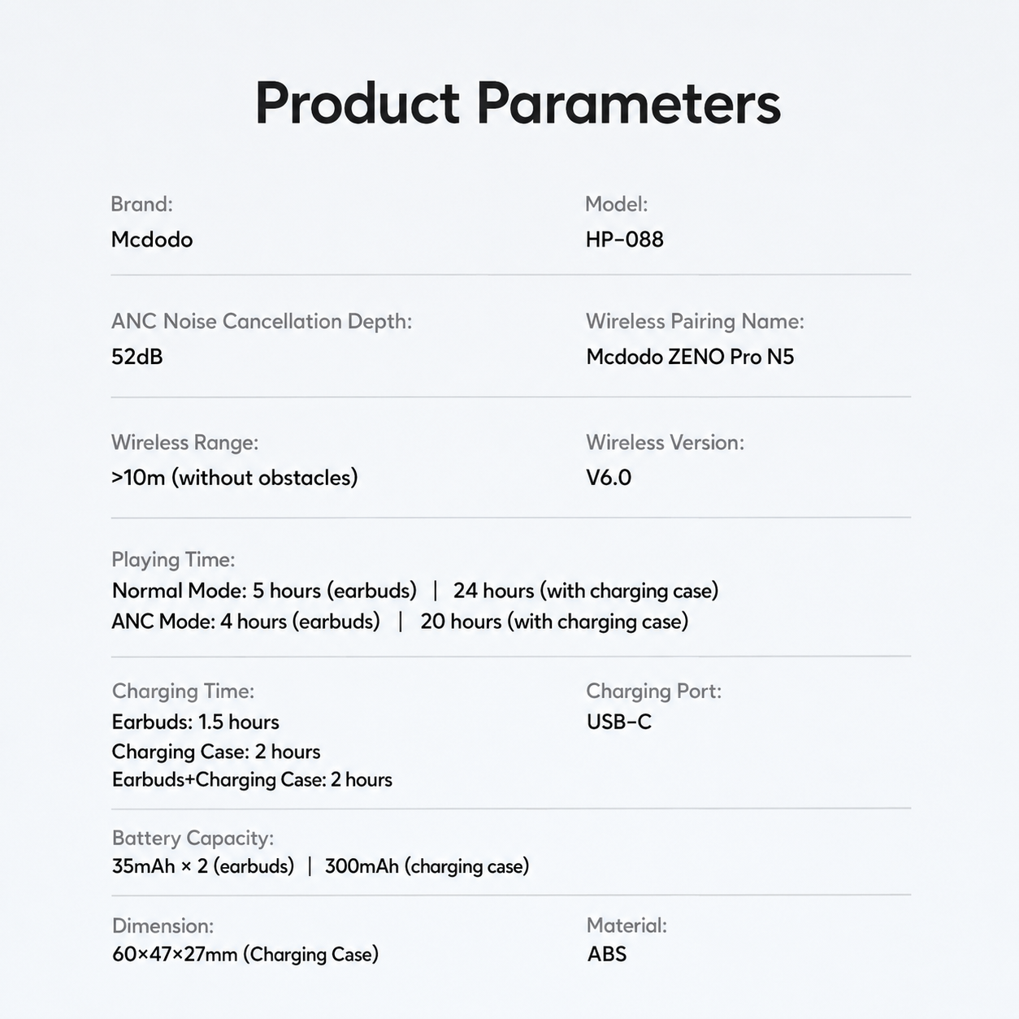Click the Earbuds+Charging Case: 2 hours line
This screenshot has height=1019, width=1019.
[252, 780]
